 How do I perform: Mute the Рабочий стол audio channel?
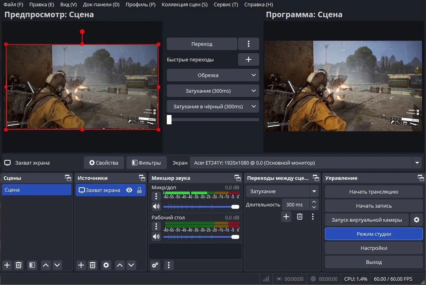[156, 237]
